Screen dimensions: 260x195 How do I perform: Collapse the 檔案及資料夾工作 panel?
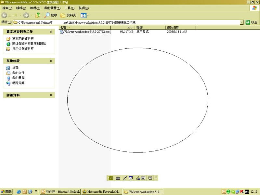click(51, 32)
